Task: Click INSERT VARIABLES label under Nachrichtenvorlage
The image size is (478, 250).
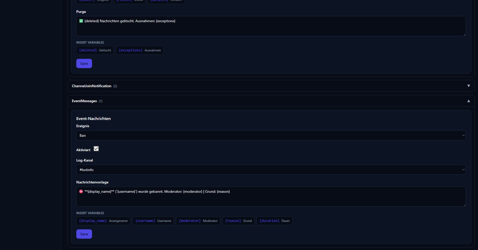Action: pos(90,213)
